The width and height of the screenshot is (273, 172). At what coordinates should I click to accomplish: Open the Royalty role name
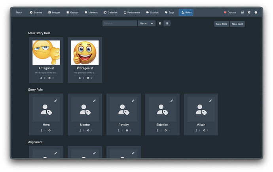[x=123, y=125]
